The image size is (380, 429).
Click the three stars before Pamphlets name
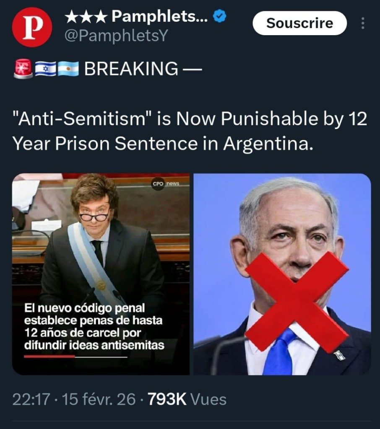(x=86, y=17)
